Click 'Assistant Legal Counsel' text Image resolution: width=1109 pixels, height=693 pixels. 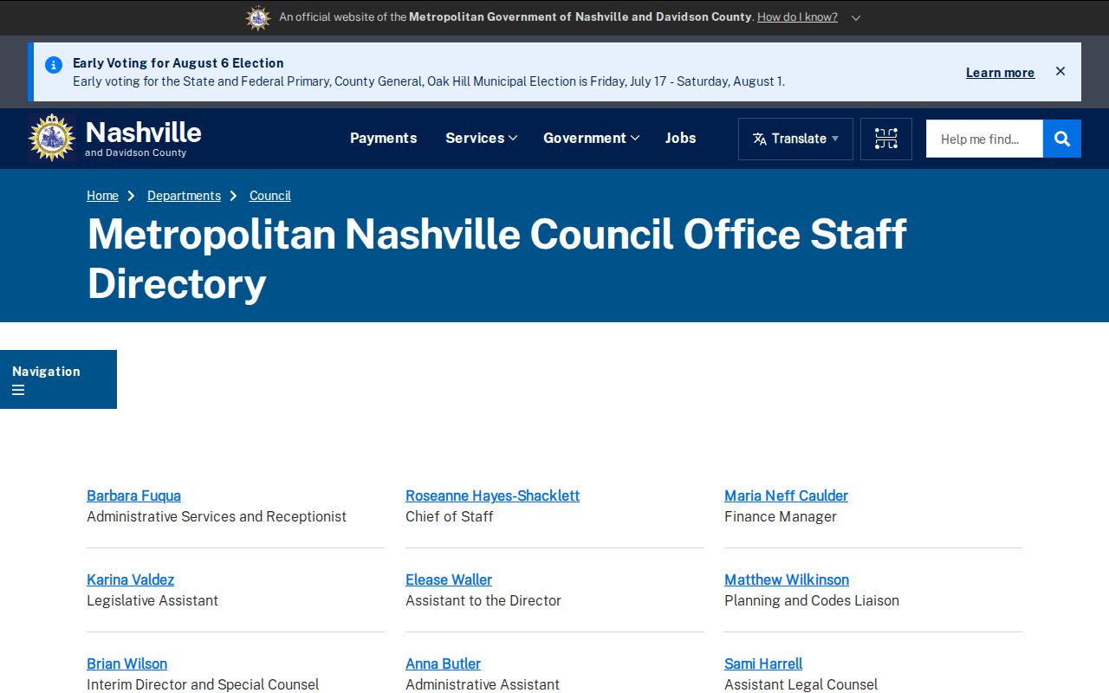[x=801, y=684]
